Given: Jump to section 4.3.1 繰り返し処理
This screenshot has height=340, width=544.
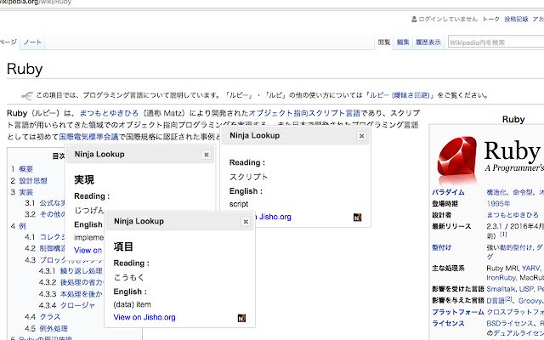Looking at the screenshot, I should click(71, 271).
